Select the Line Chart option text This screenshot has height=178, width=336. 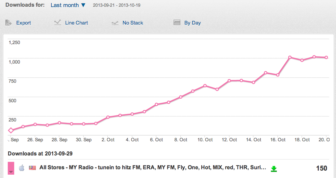77,23
